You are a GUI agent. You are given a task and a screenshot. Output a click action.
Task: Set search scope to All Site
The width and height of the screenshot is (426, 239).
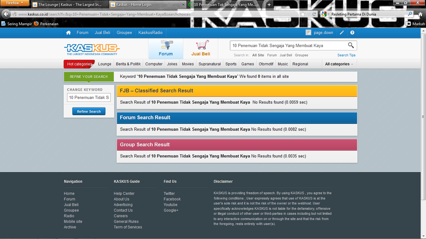pos(258,55)
